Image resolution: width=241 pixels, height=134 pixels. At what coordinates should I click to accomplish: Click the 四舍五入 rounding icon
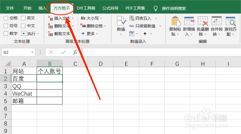click(x=132, y=18)
